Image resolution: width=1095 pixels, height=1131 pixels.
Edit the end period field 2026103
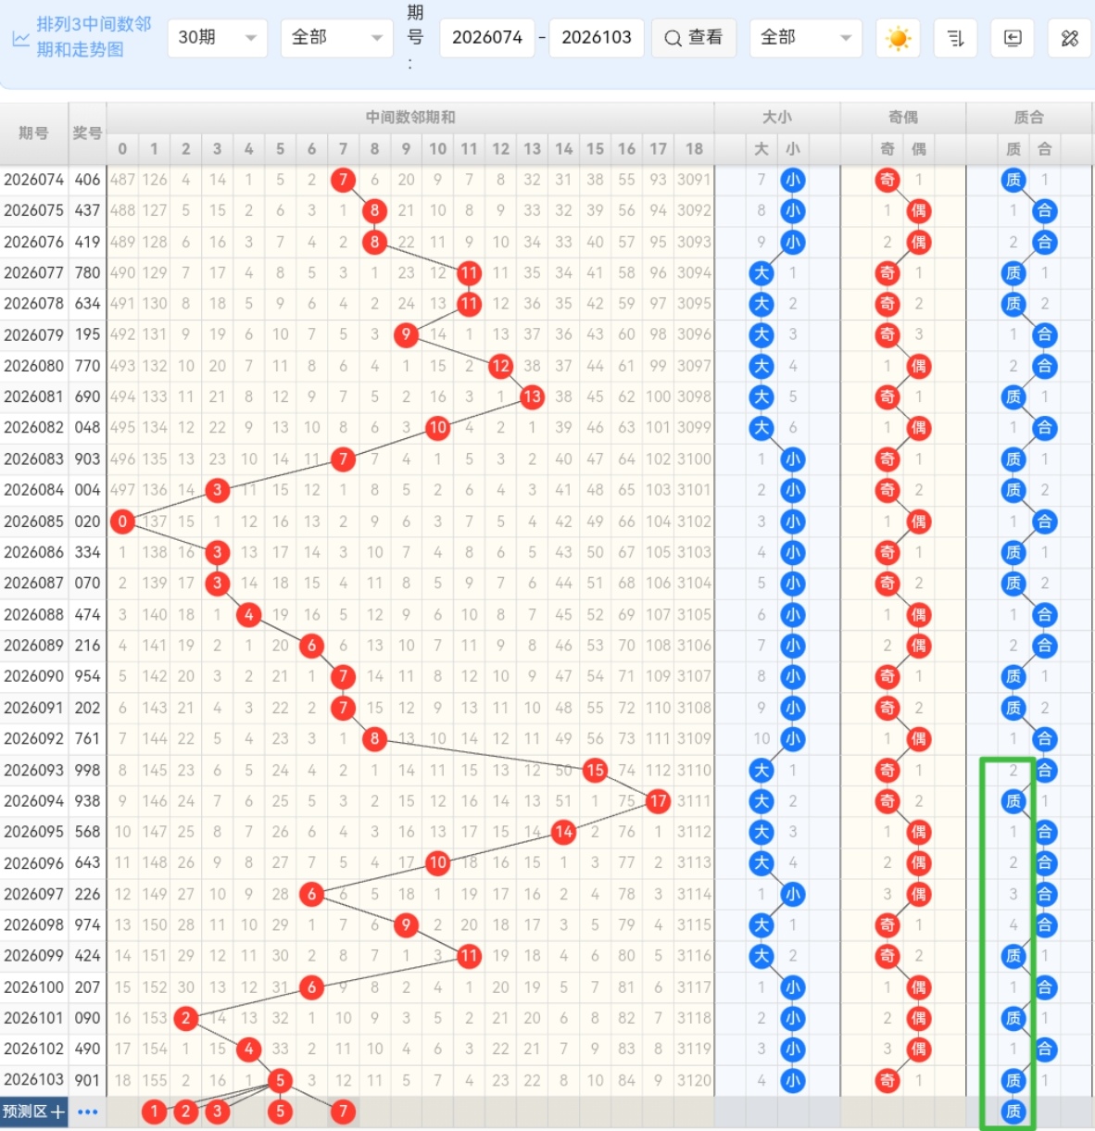coord(596,38)
